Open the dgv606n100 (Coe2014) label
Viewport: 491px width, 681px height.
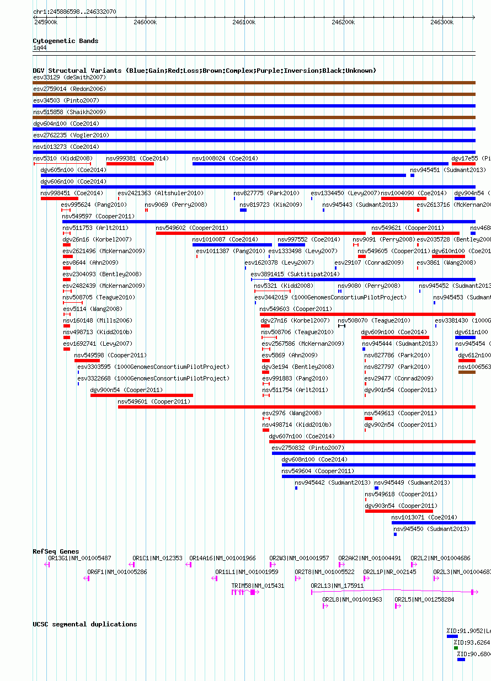(74, 181)
